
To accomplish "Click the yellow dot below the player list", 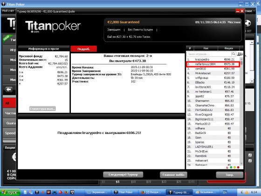I will tap(234, 167).
